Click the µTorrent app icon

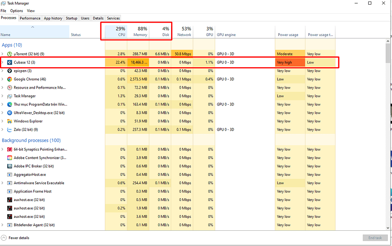point(10,54)
